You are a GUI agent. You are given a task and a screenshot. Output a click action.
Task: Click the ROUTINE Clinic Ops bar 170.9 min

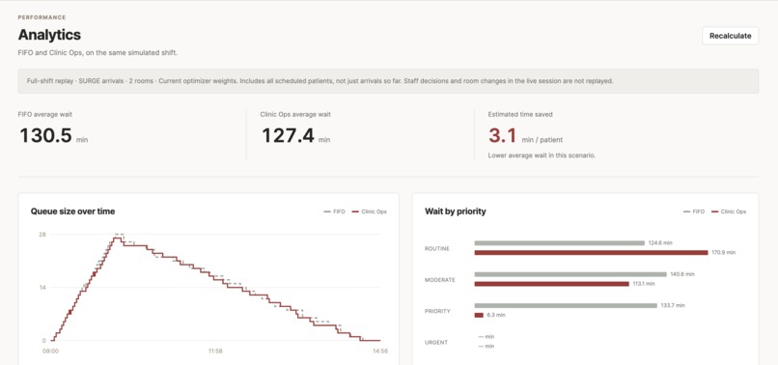click(x=591, y=252)
